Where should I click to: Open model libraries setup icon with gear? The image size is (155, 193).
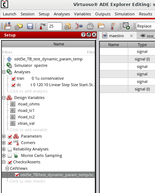[67, 26]
